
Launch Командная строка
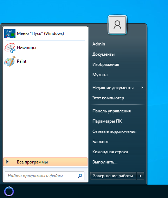(110, 152)
